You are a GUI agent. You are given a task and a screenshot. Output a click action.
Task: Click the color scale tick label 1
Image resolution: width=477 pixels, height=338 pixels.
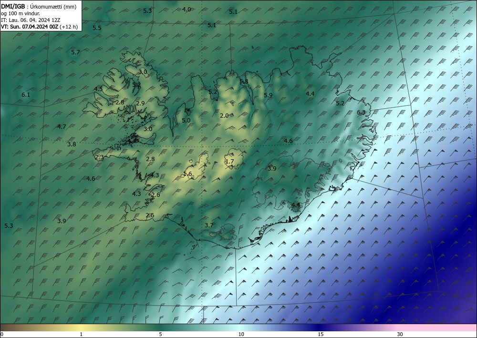(x=81, y=334)
